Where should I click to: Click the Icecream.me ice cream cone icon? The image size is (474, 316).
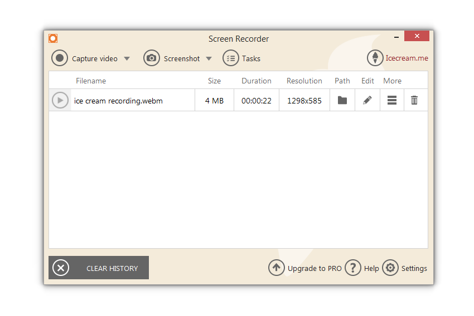(x=375, y=58)
